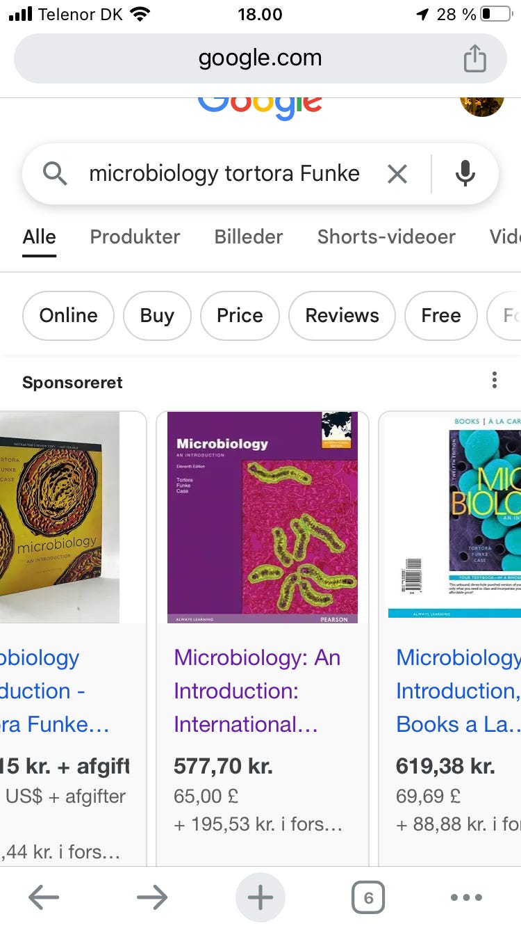Navigate back using the left arrow
521x928 pixels.
pos(43,897)
